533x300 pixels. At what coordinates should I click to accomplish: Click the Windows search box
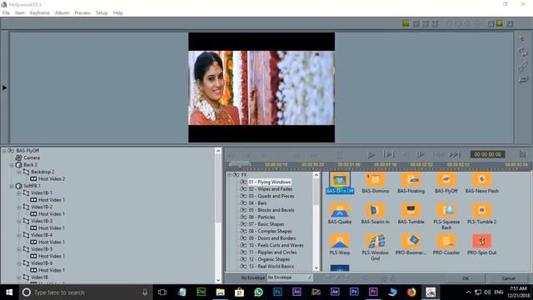(85, 292)
